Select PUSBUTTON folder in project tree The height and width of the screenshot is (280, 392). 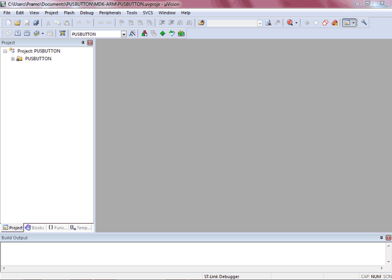coord(39,59)
